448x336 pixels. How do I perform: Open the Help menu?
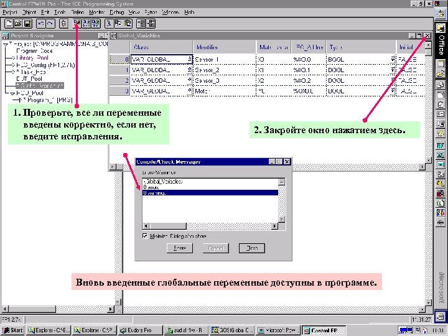coord(189,12)
